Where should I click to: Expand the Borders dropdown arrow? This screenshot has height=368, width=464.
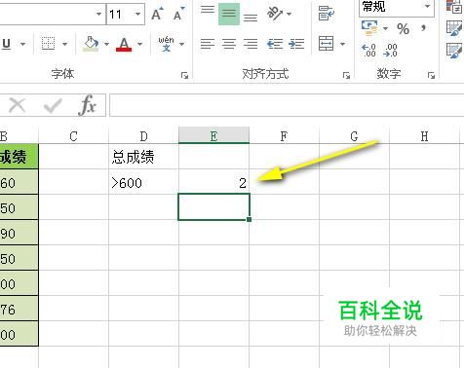(64, 44)
